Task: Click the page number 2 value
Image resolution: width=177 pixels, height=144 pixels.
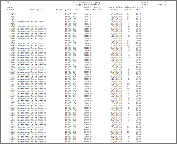Action: tap(165, 3)
